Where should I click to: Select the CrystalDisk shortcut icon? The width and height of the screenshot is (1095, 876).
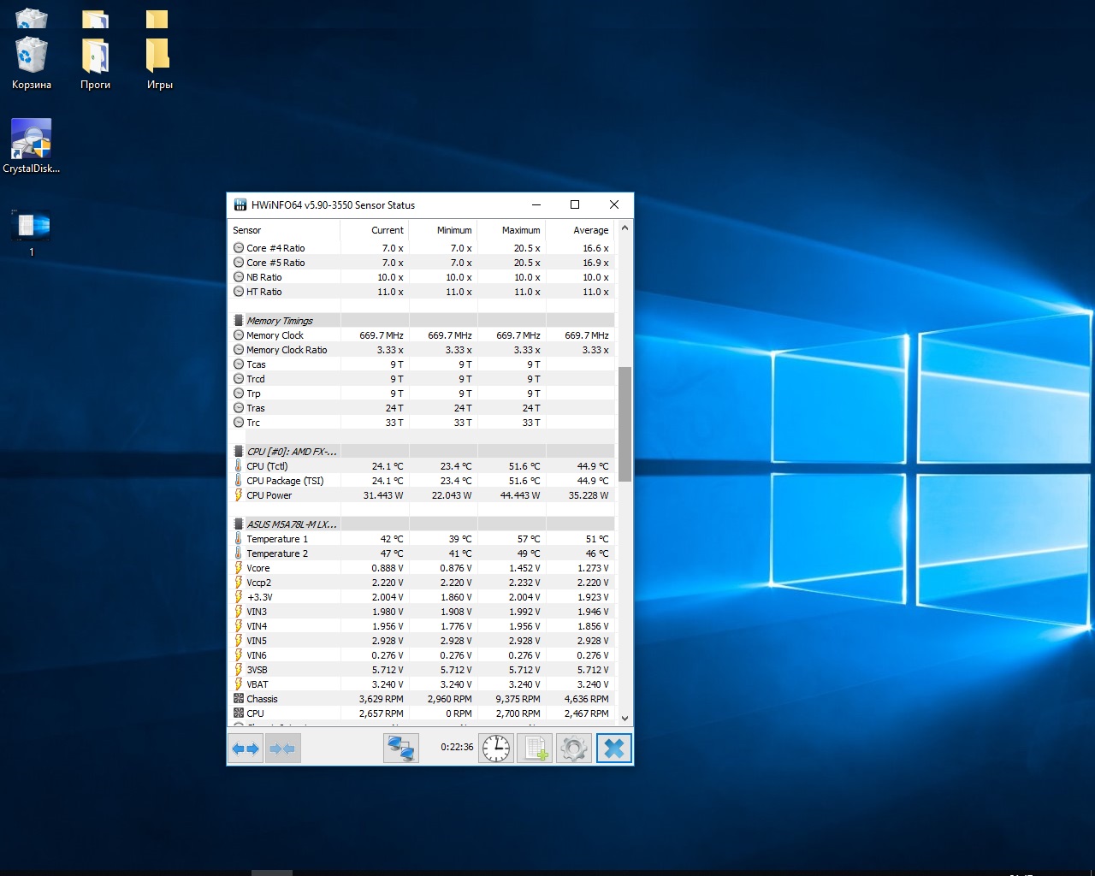32,146
